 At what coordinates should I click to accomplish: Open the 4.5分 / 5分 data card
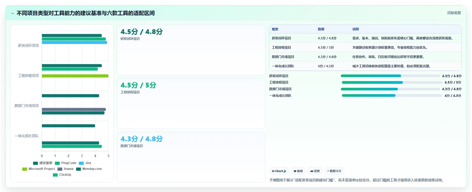point(191,103)
